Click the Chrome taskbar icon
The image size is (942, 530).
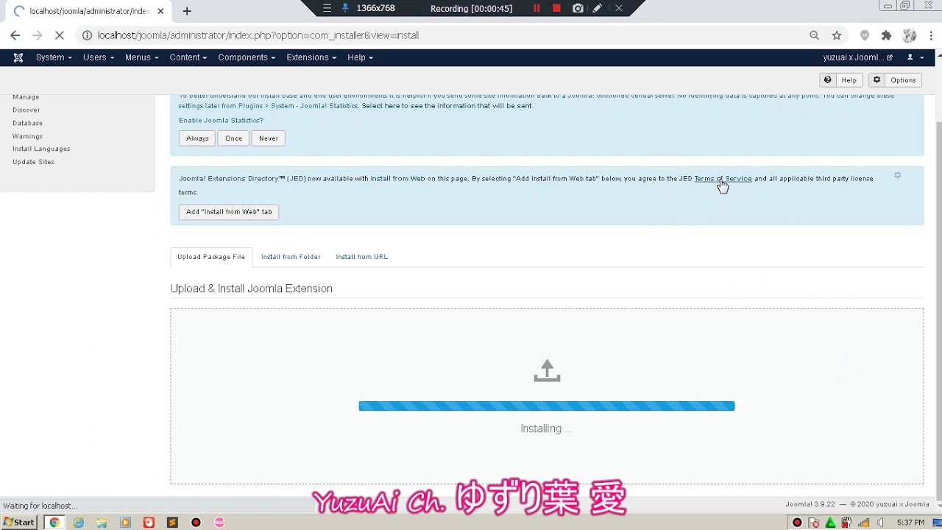[54, 523]
